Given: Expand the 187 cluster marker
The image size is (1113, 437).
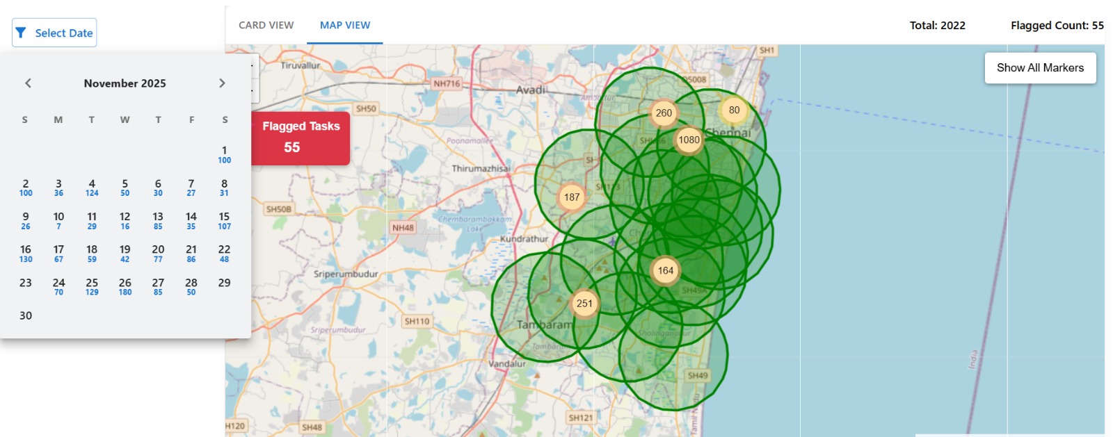Looking at the screenshot, I should (572, 197).
